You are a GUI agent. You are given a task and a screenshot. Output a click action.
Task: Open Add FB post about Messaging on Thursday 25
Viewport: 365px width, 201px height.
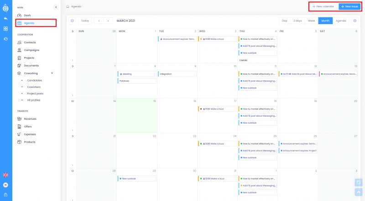point(258,151)
